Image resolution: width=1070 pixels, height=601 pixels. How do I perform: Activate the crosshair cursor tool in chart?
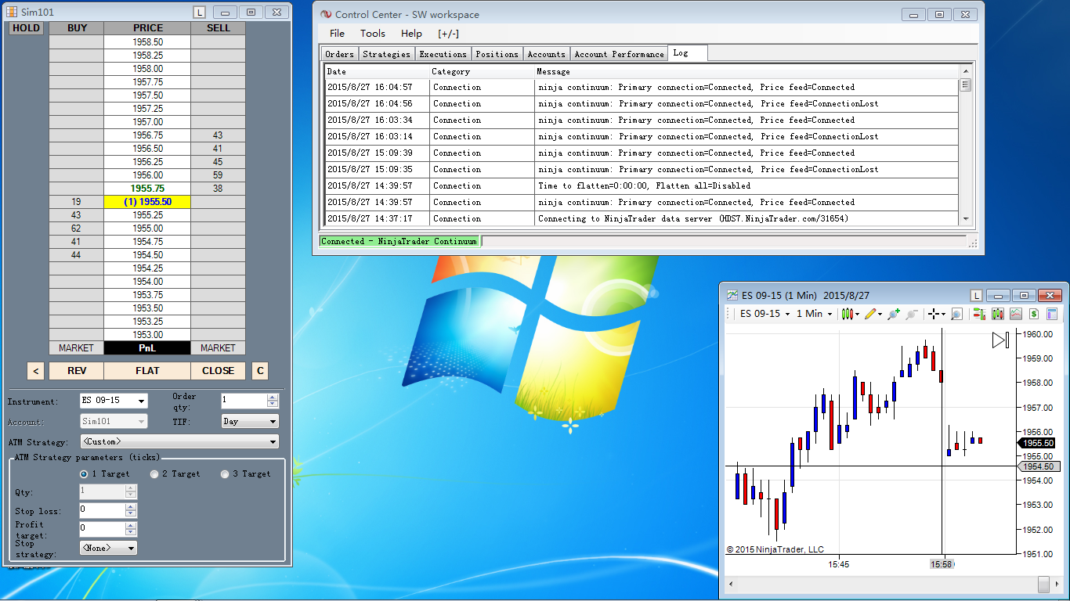[x=934, y=314]
